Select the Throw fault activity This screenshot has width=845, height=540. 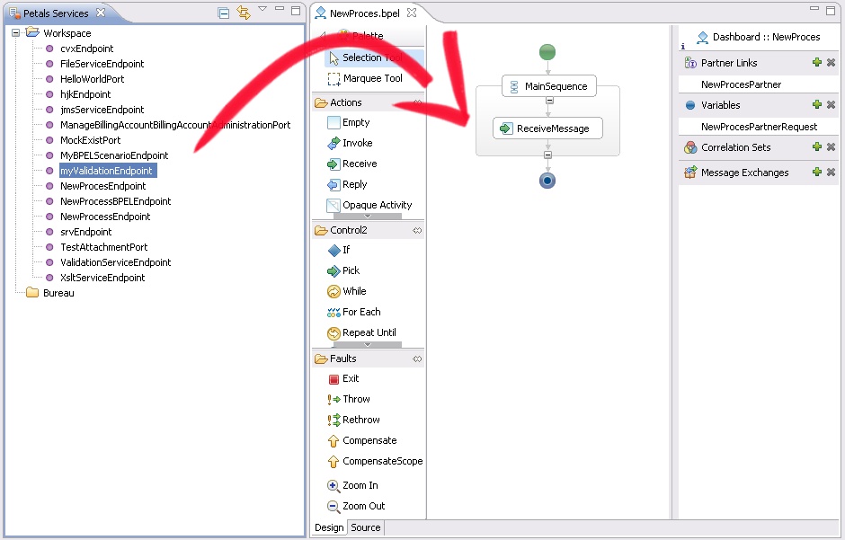[x=356, y=399]
